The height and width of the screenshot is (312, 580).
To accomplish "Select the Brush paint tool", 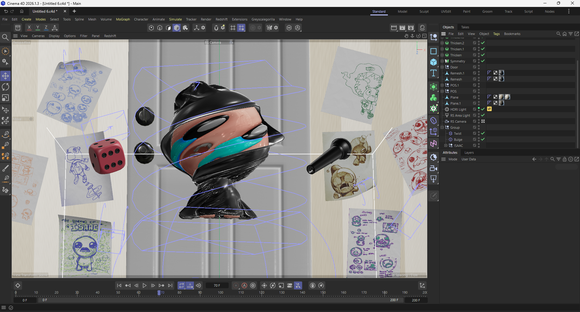I will tap(5, 168).
